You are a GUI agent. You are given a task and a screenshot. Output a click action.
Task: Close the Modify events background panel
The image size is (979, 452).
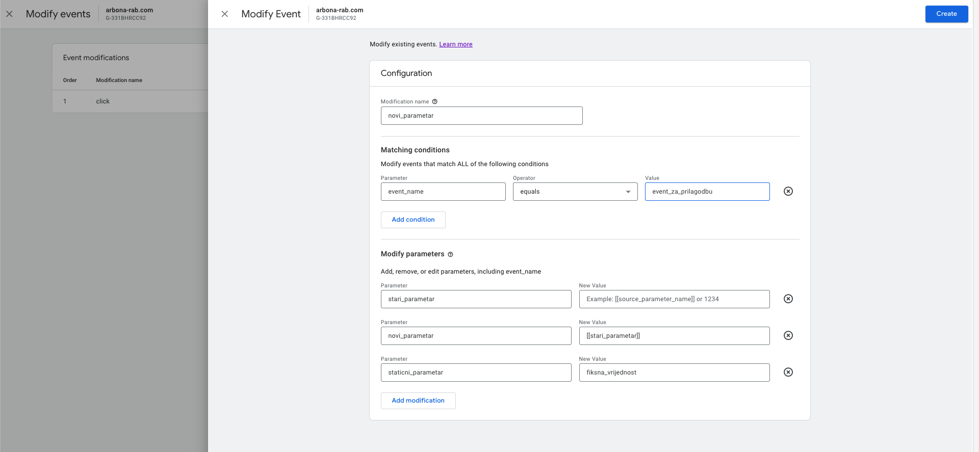tap(9, 14)
